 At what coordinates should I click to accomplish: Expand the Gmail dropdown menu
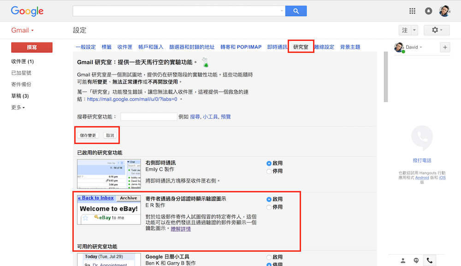pyautogui.click(x=23, y=30)
